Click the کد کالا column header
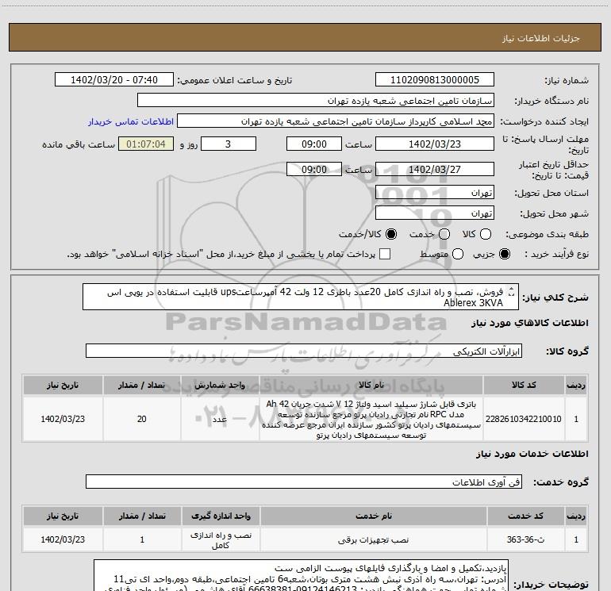The width and height of the screenshot is (611, 591). tap(524, 386)
